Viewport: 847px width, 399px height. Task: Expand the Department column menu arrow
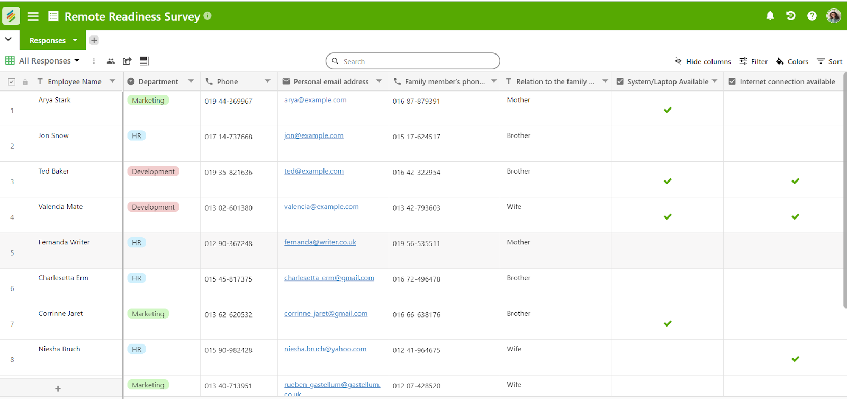(191, 81)
